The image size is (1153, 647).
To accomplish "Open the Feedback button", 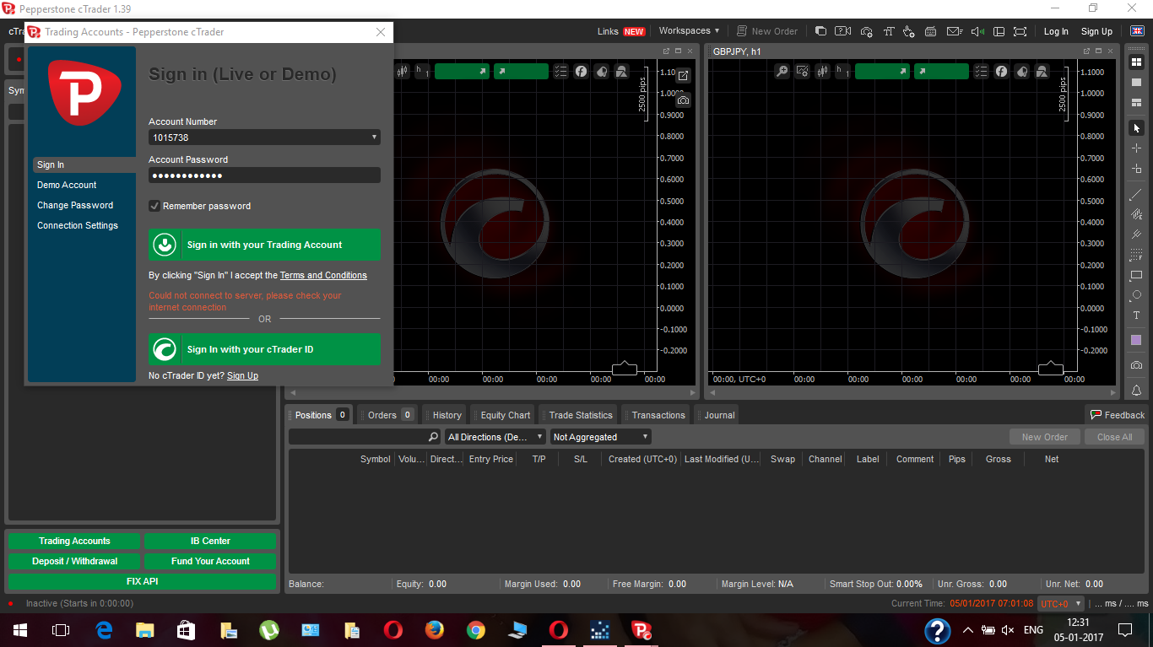I will click(x=1117, y=414).
